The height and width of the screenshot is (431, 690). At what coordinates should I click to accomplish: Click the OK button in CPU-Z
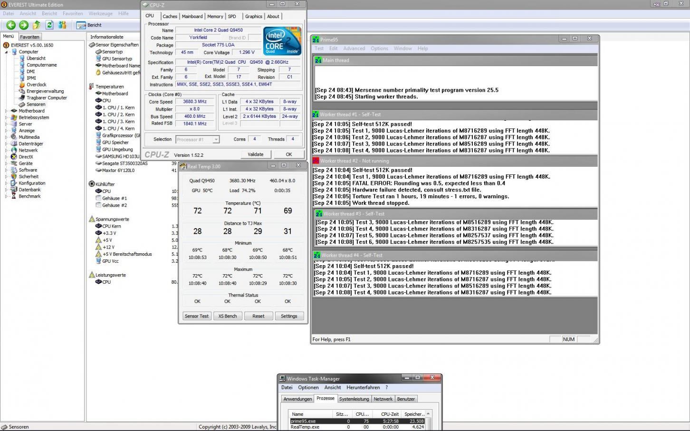tap(288, 154)
